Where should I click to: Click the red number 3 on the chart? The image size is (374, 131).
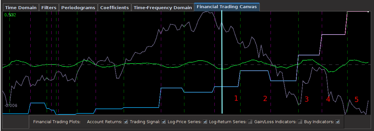coord(306,99)
